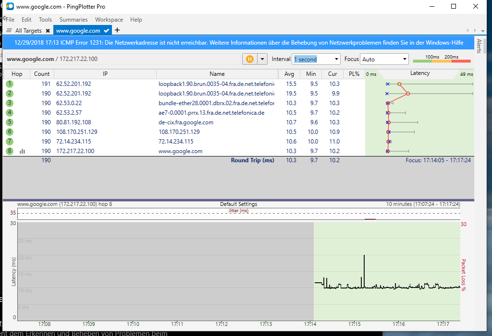Open the Focus dropdown showing Auto
The height and width of the screenshot is (336, 492).
click(384, 59)
